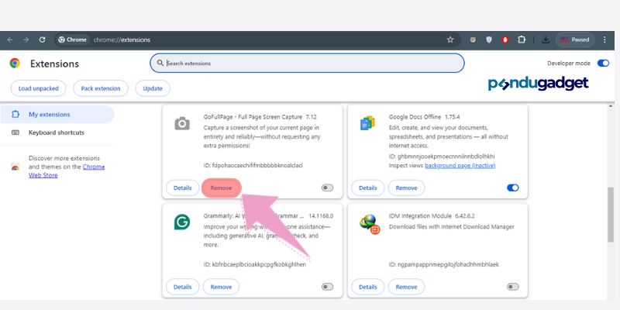
Task: Remove the Grammarly extension
Action: (221, 287)
